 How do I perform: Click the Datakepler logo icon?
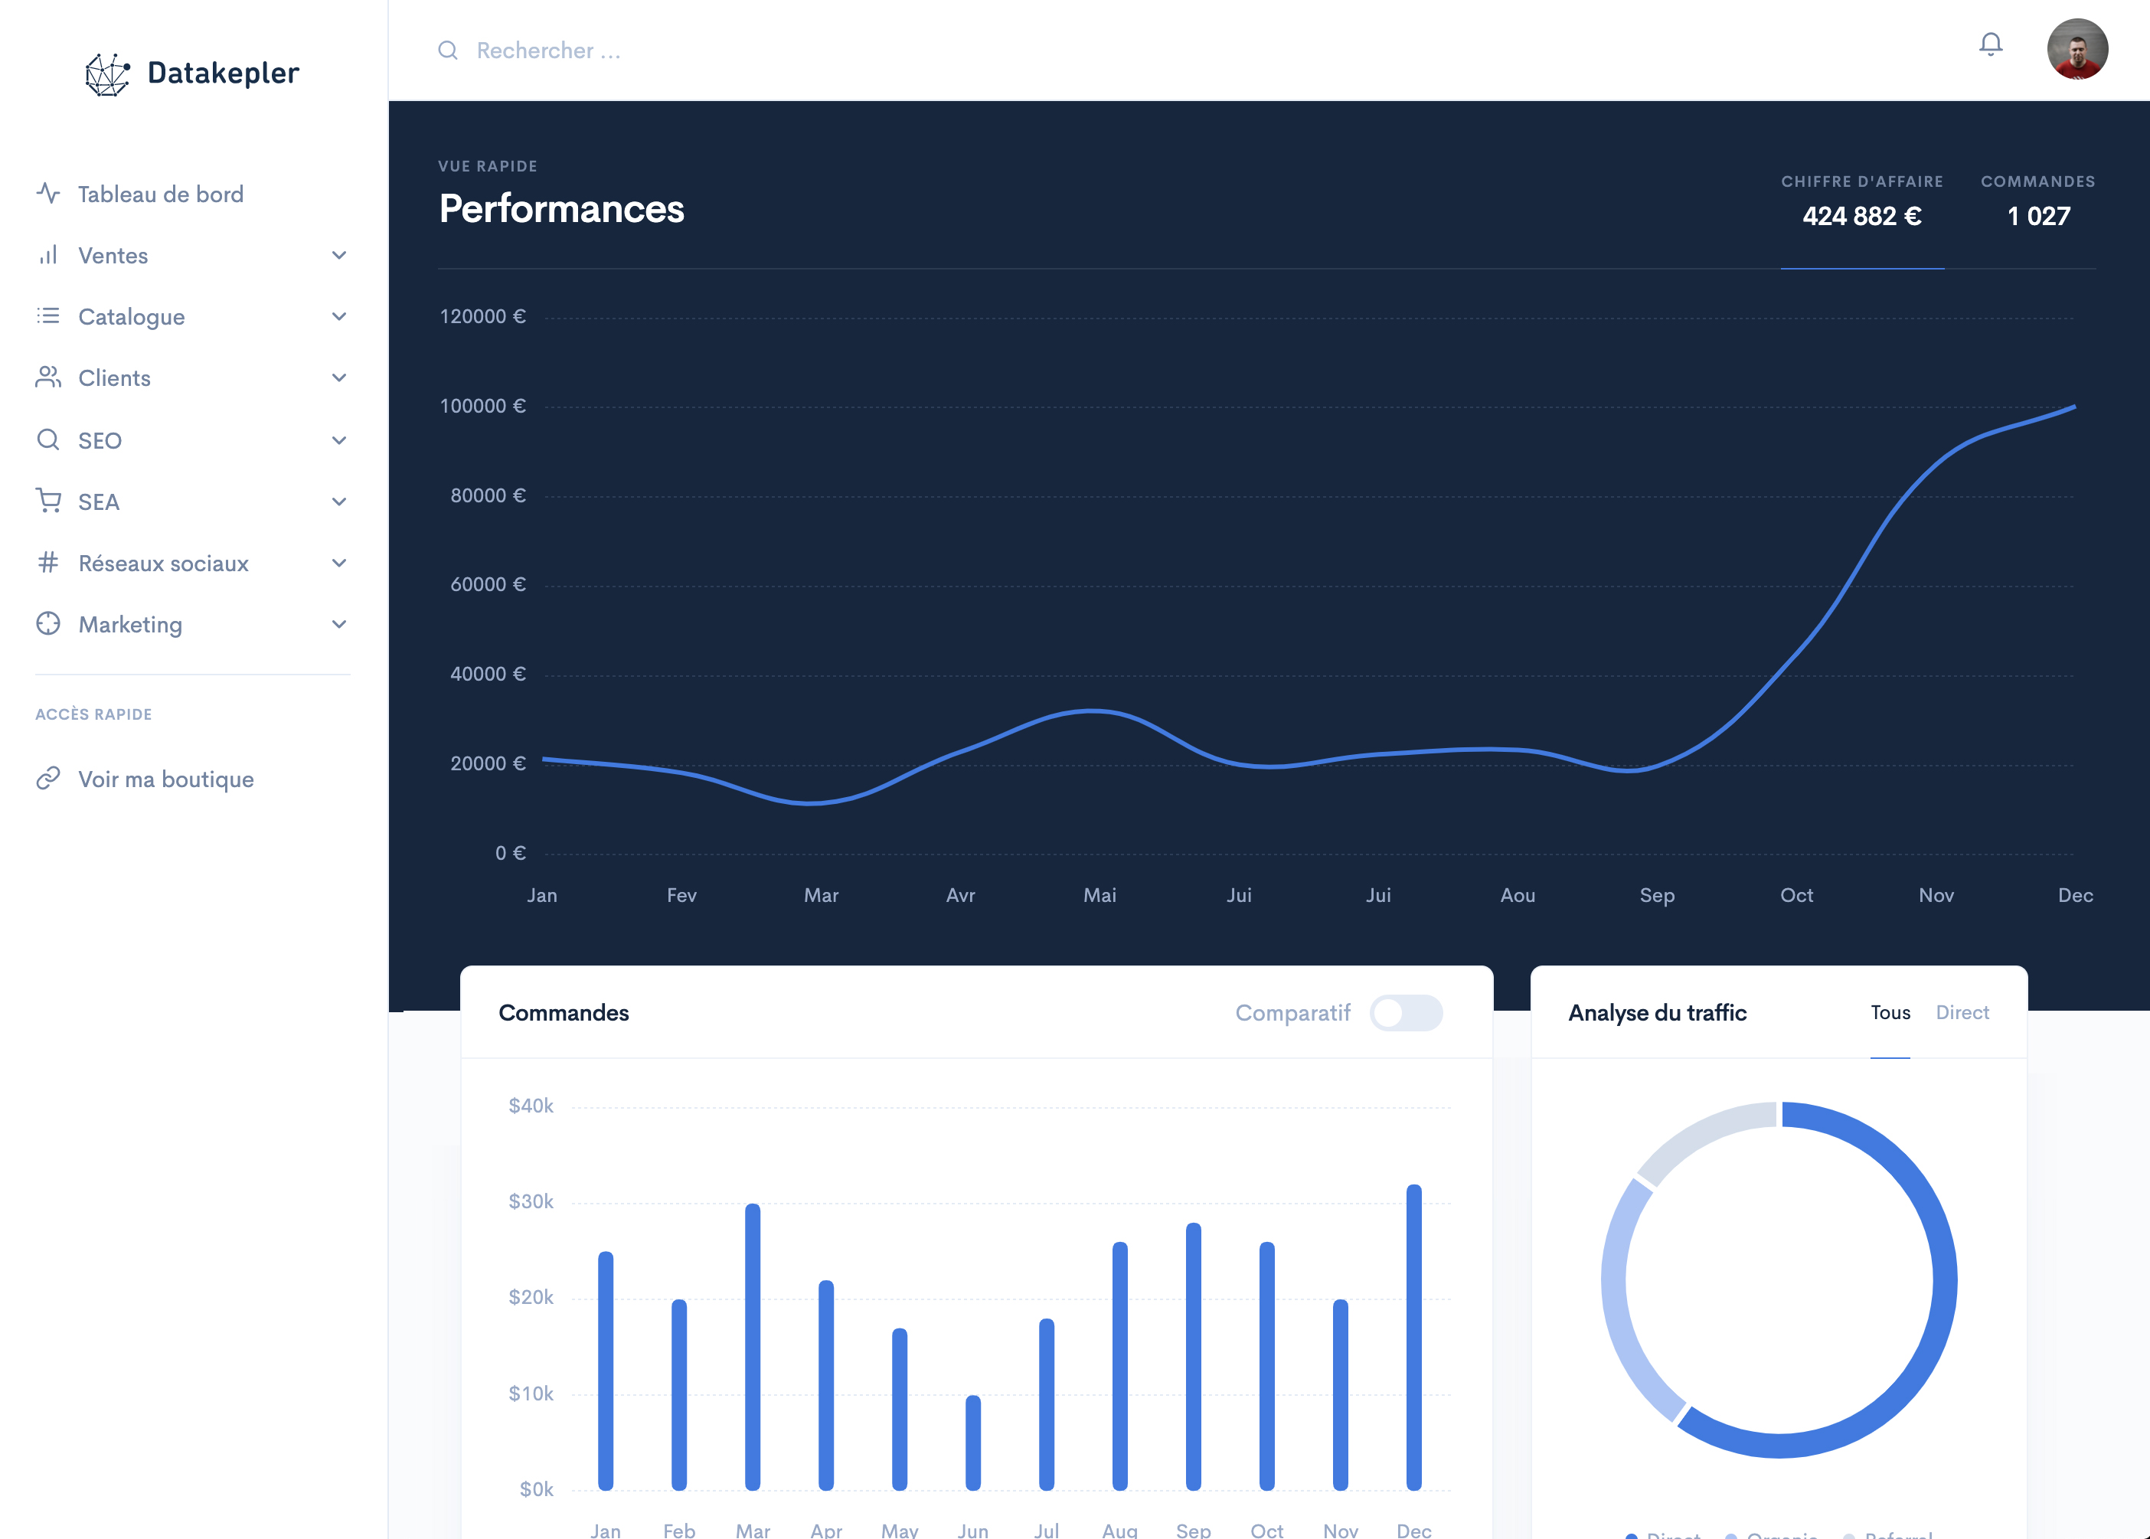tap(107, 74)
